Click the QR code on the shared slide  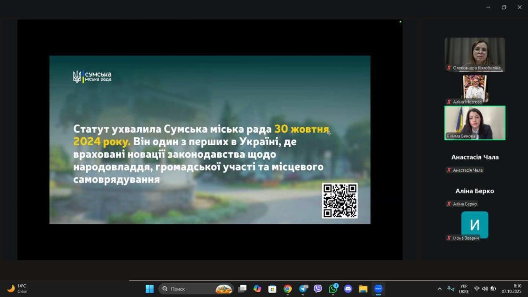[340, 201]
